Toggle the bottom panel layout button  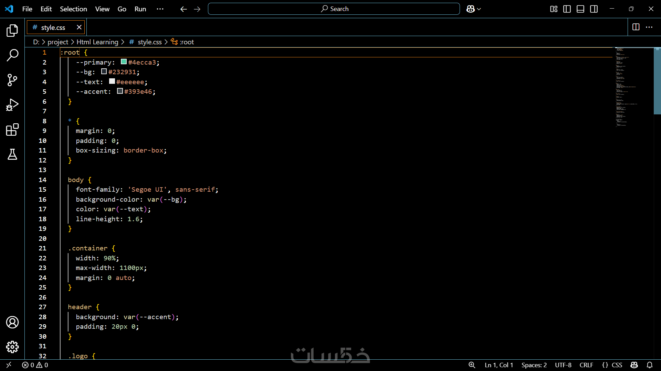[580, 9]
